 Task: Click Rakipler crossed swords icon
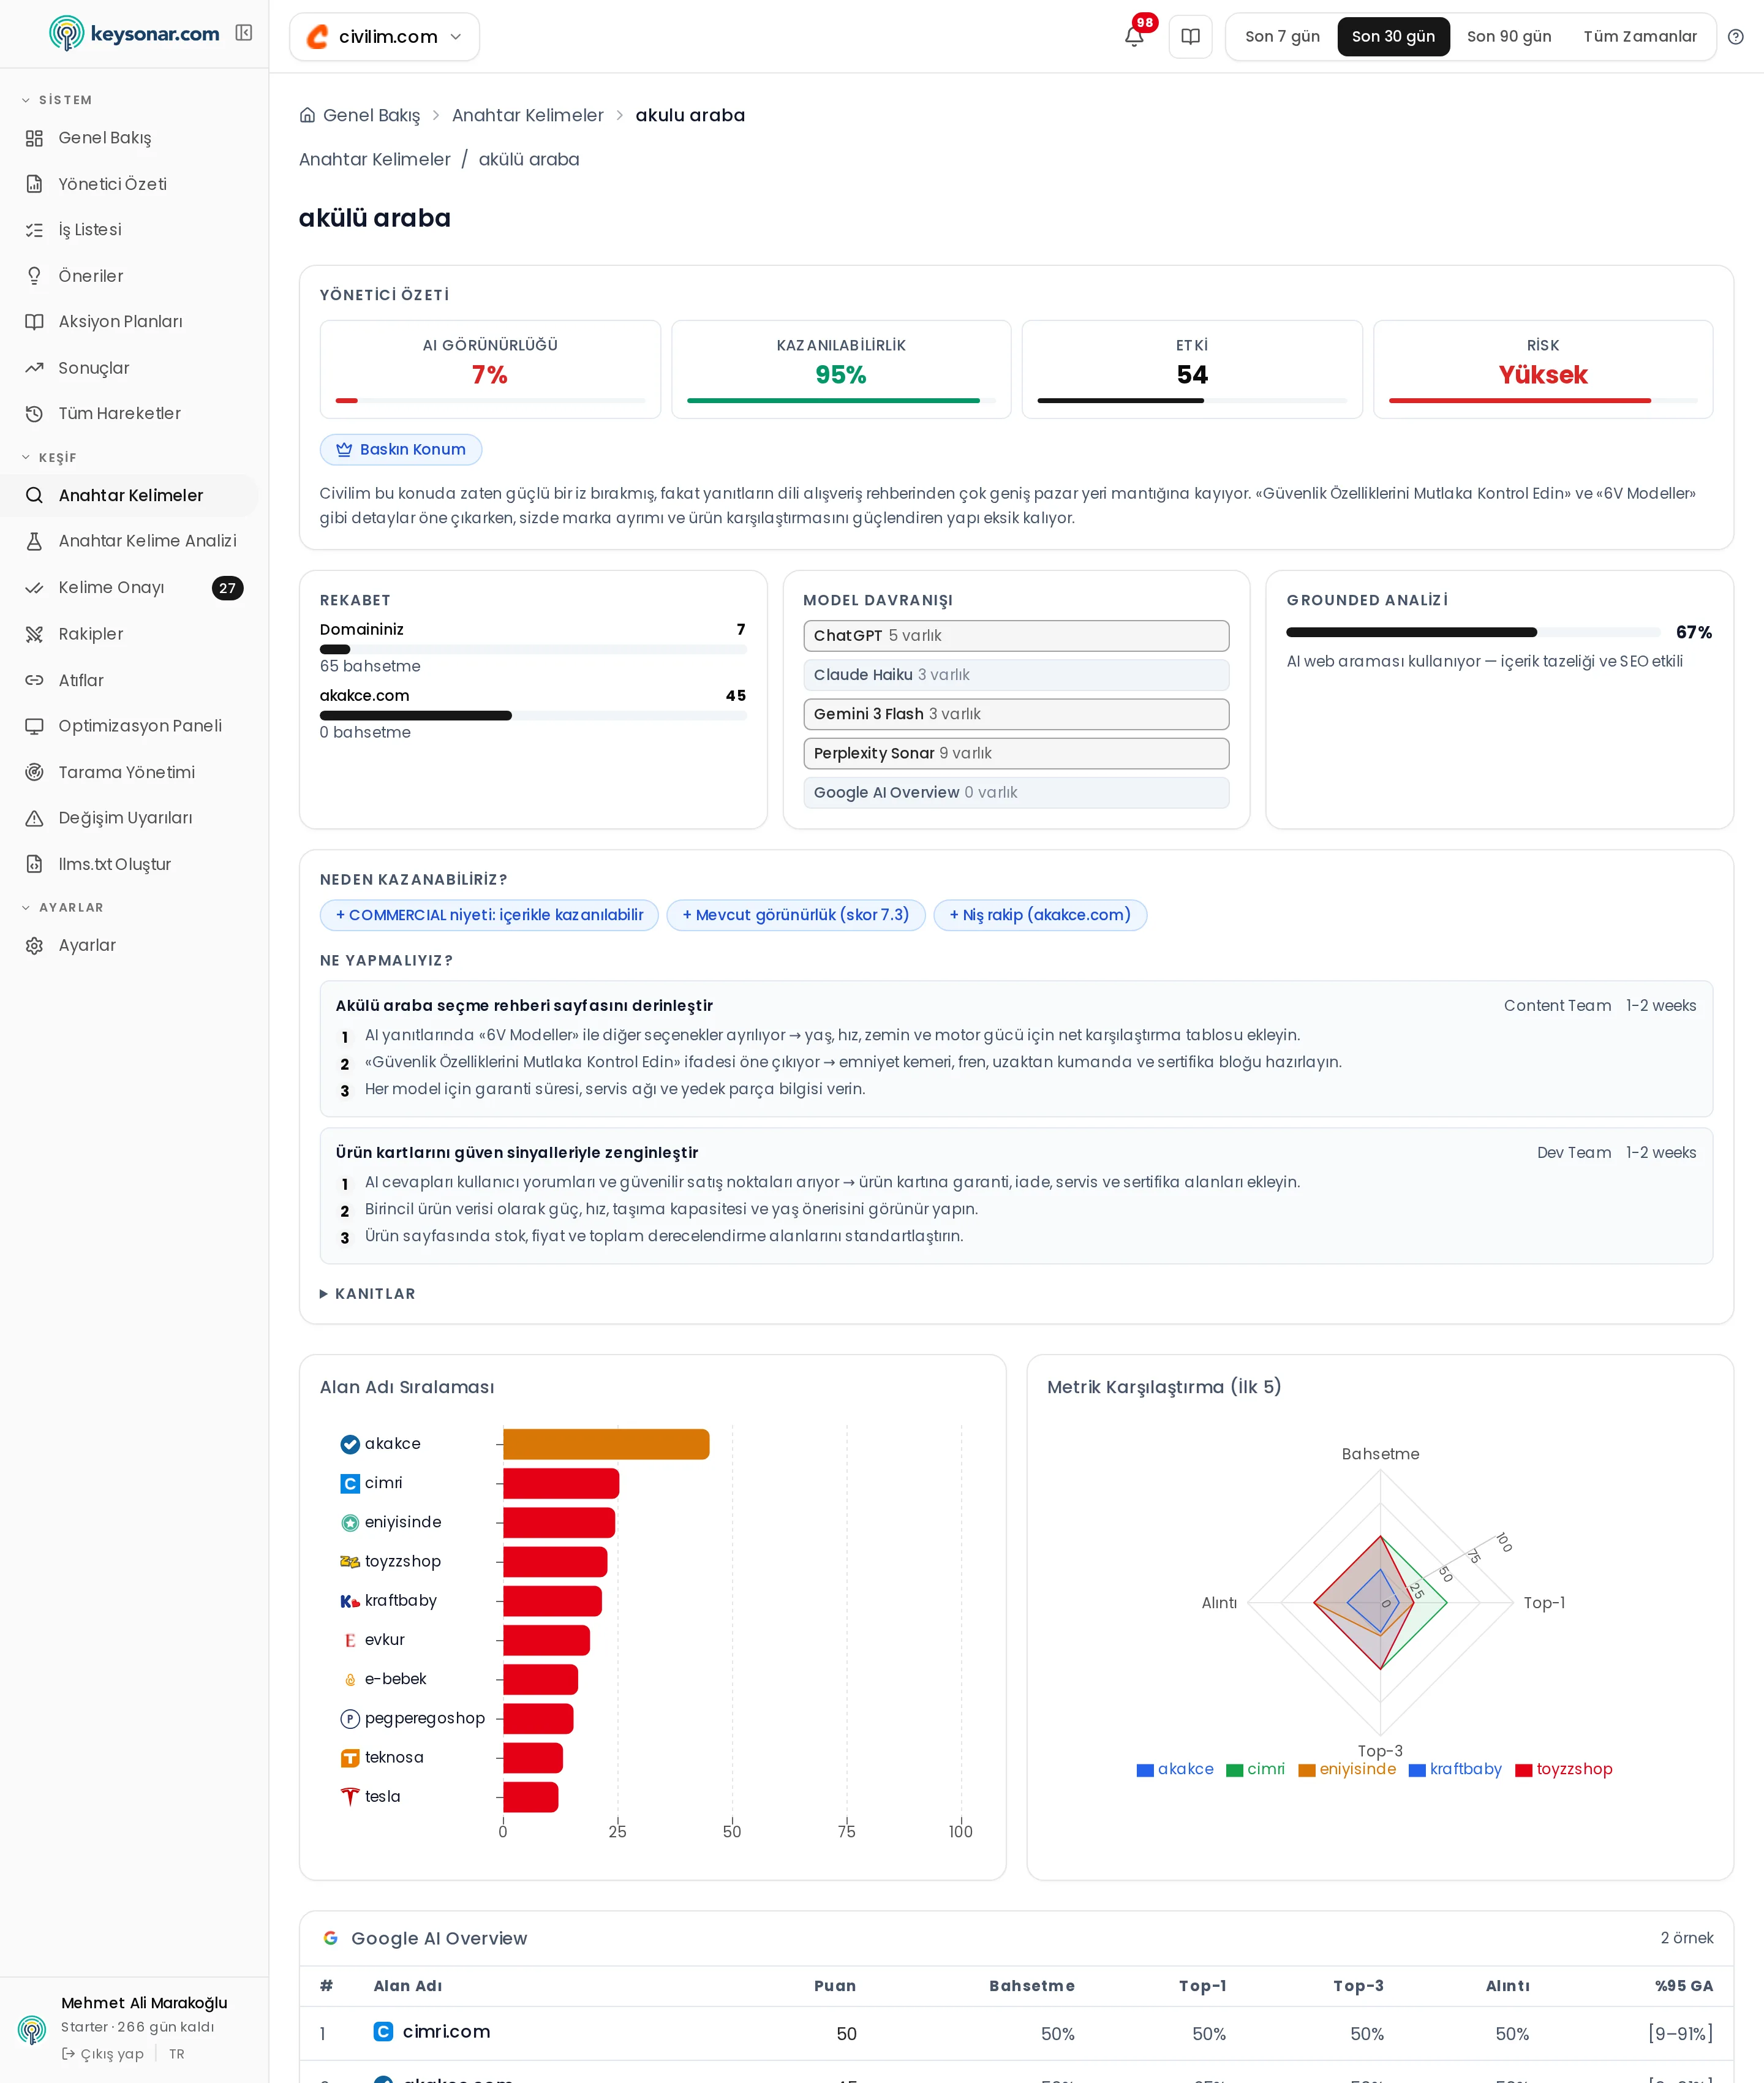tap(34, 634)
